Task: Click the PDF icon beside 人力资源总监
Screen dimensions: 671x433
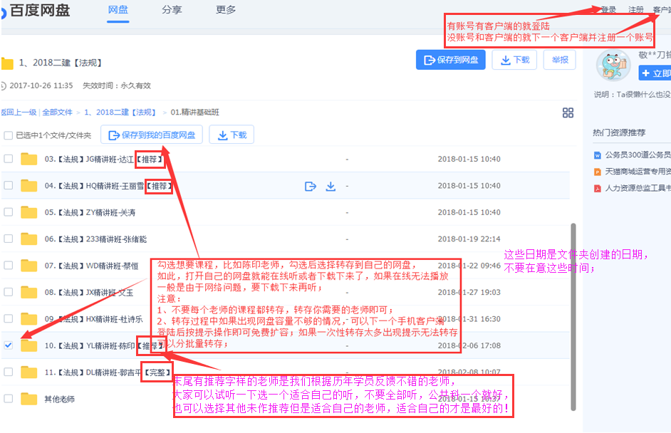Action: coord(598,189)
